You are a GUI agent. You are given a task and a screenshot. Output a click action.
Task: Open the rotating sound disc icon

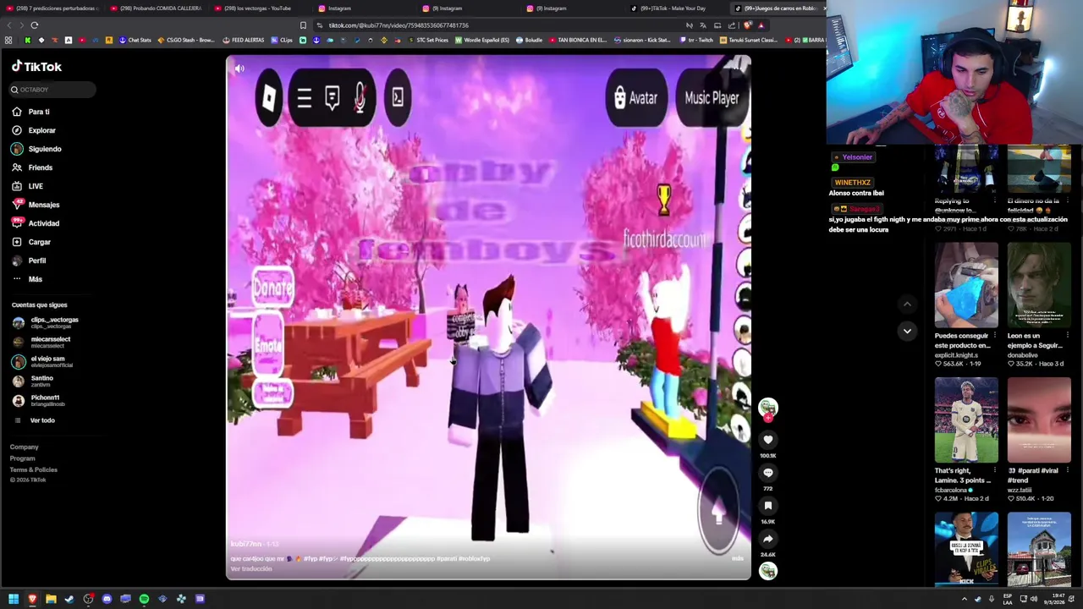[767, 572]
